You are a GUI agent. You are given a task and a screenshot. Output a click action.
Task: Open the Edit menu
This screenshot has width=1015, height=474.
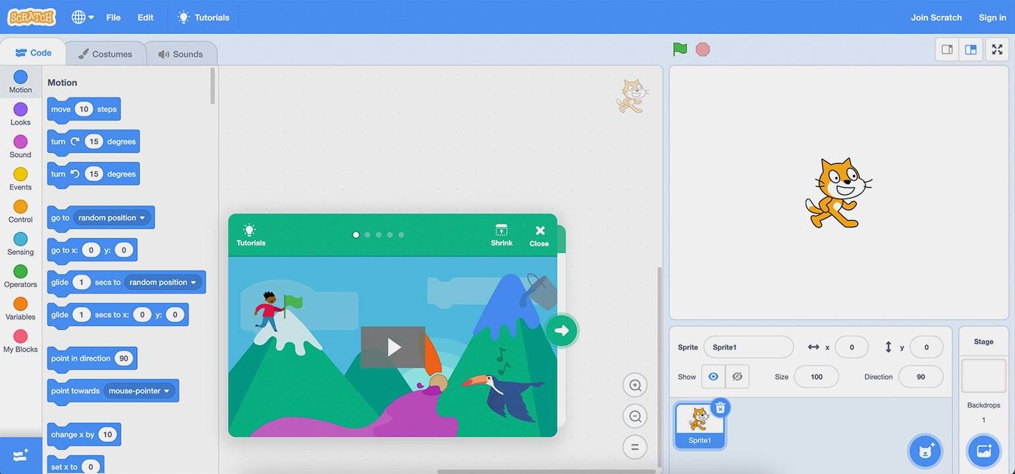145,17
